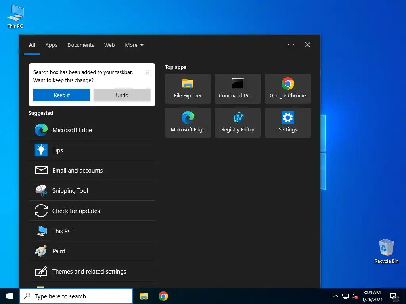Screen dimensions: 406x304
Task: Select the Recycle Bin desktop icon
Action: pyautogui.click(x=386, y=251)
